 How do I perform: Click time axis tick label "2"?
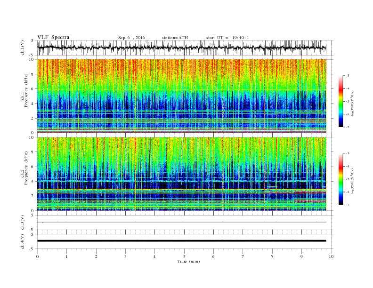point(96,256)
